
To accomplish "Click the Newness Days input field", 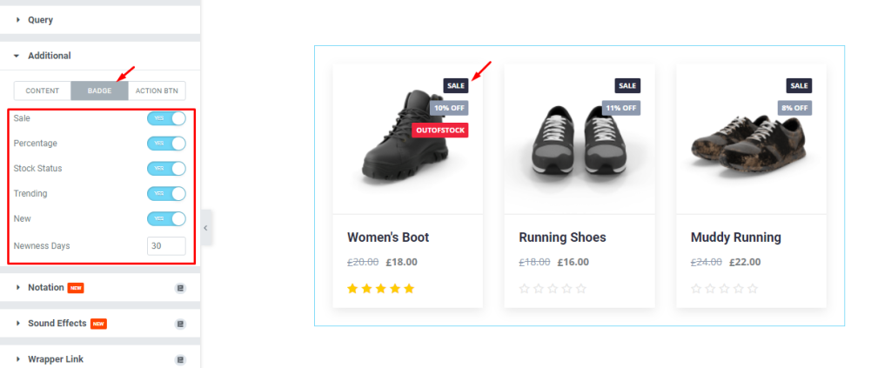I will [x=166, y=246].
